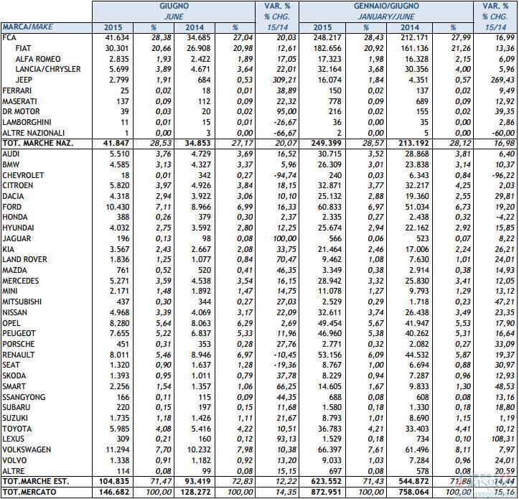519x499 pixels.
Task: Click total market June variation 14,35
Action: tap(286, 492)
